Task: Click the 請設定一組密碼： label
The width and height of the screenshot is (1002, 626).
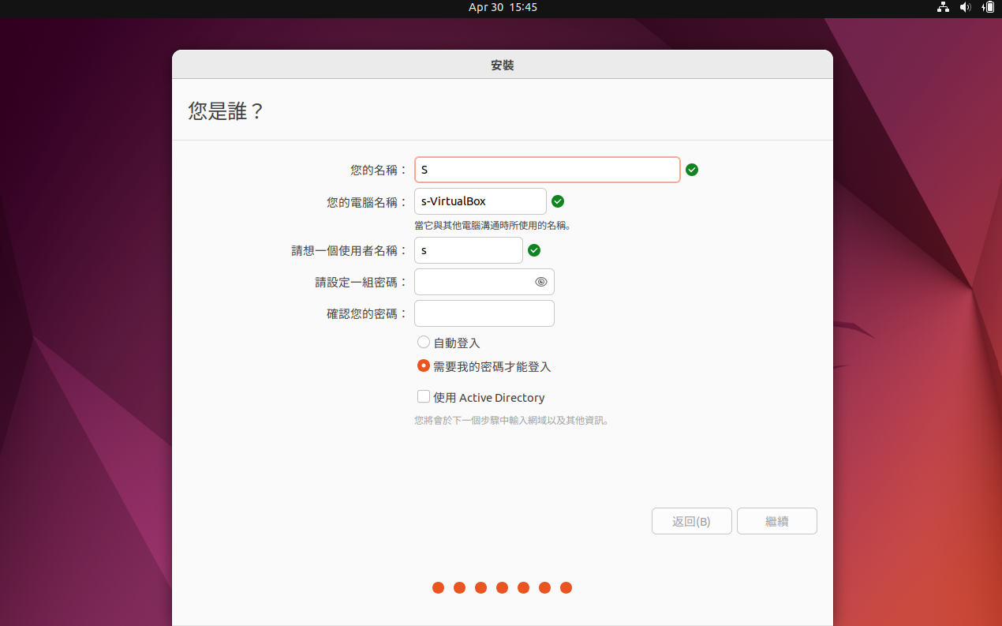Action: point(361,283)
